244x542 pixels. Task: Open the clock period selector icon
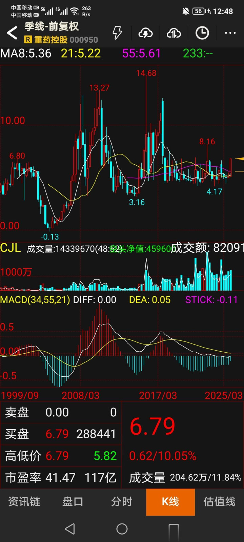click(202, 33)
